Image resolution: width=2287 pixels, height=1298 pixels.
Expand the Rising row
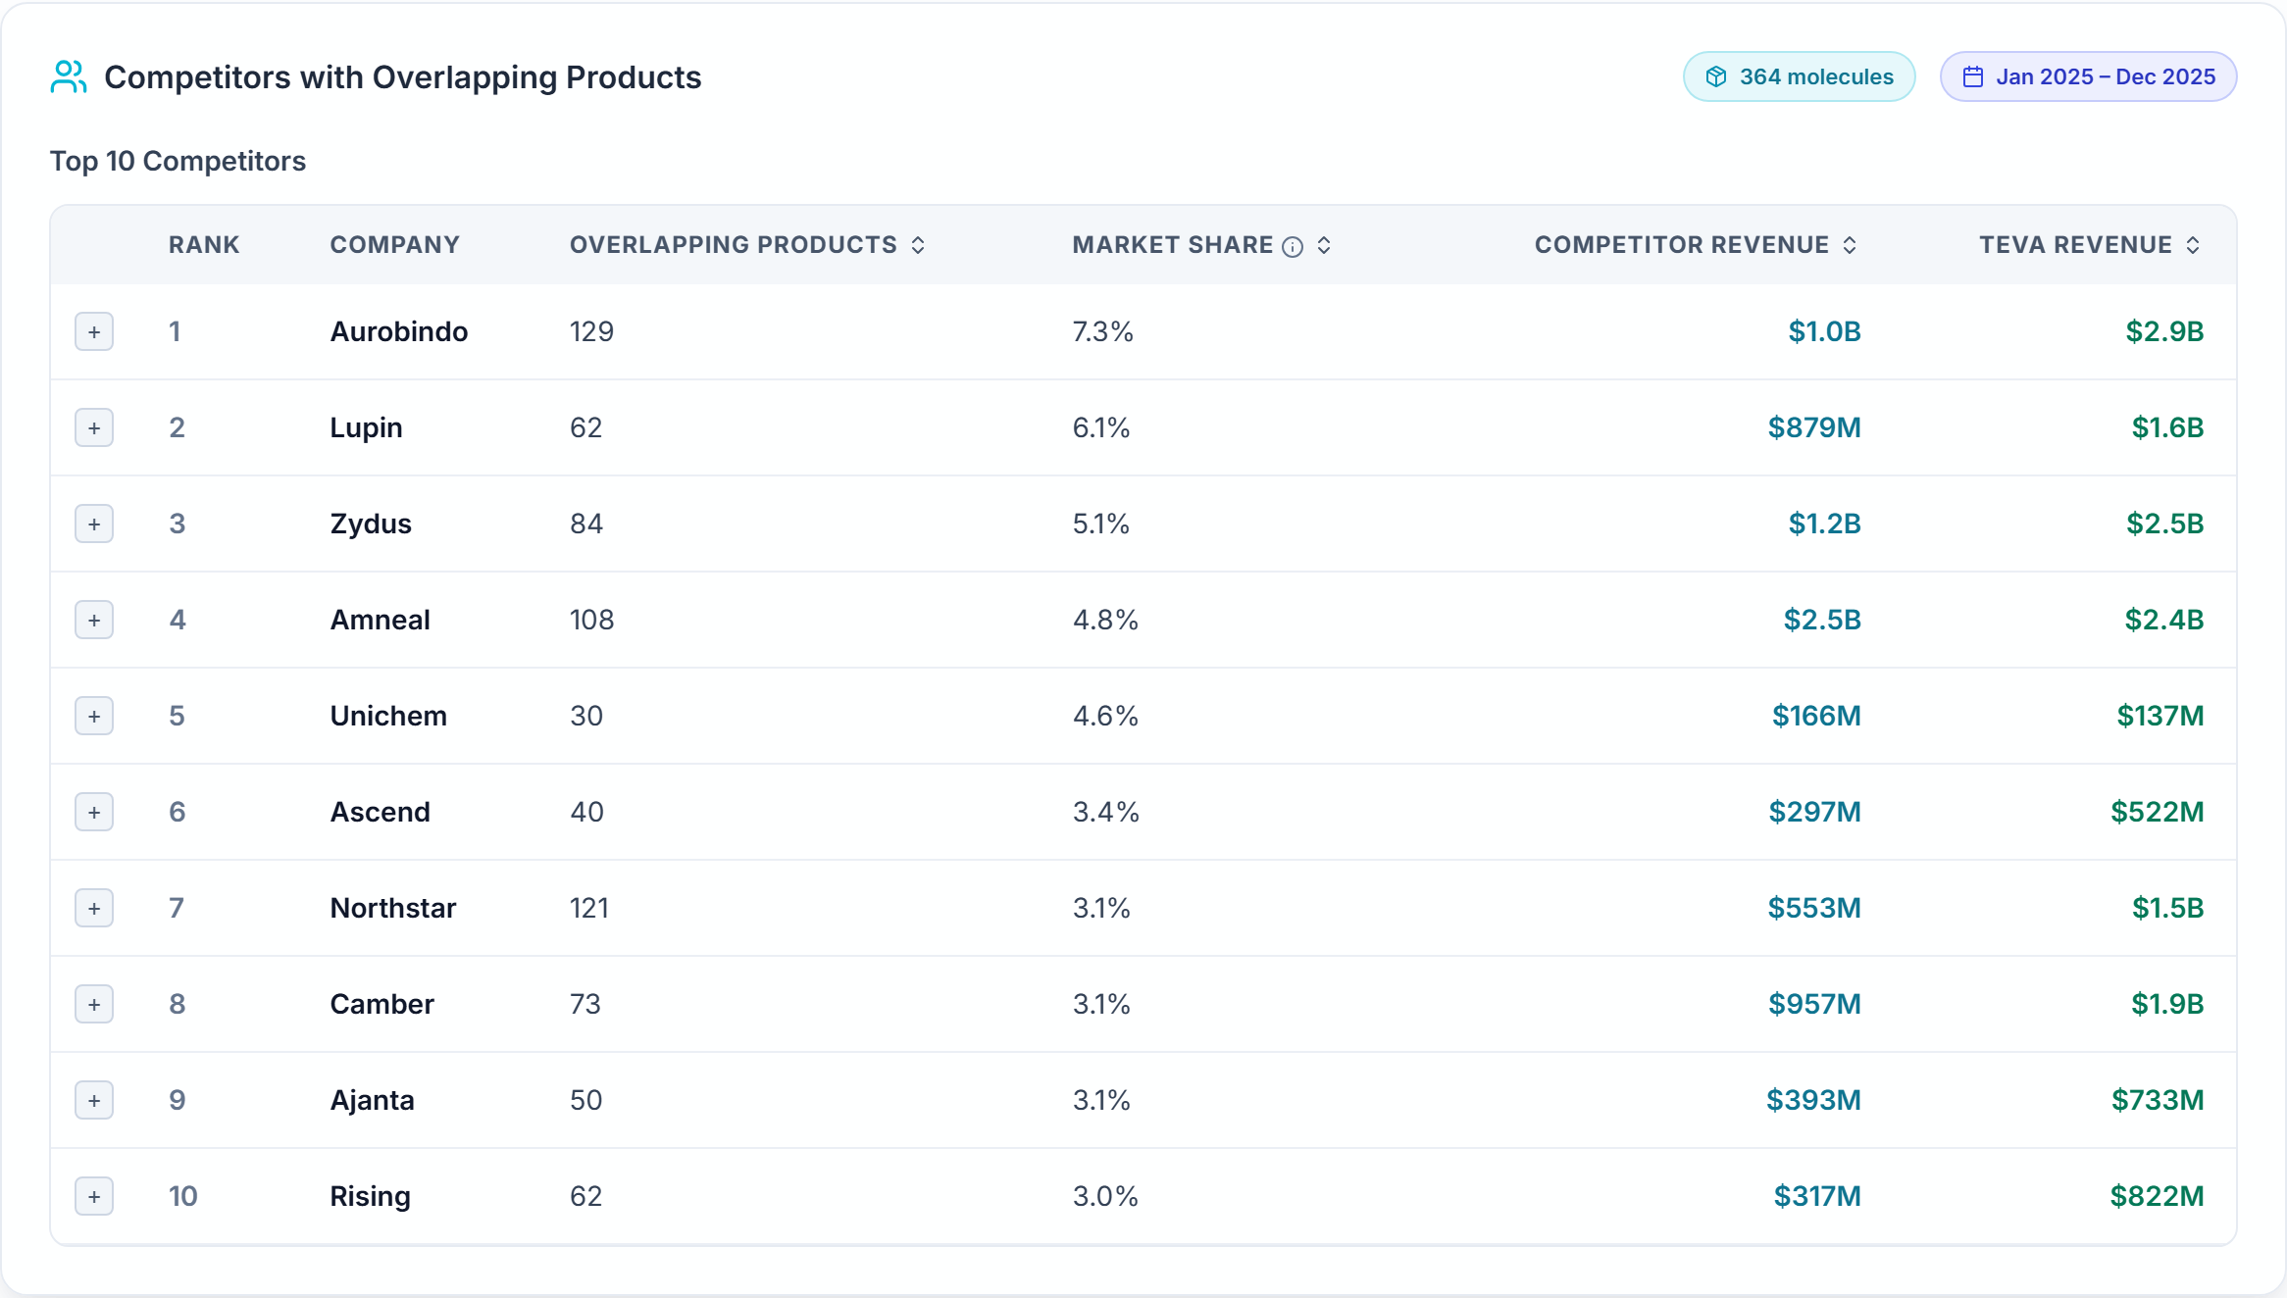pyautogui.click(x=94, y=1196)
